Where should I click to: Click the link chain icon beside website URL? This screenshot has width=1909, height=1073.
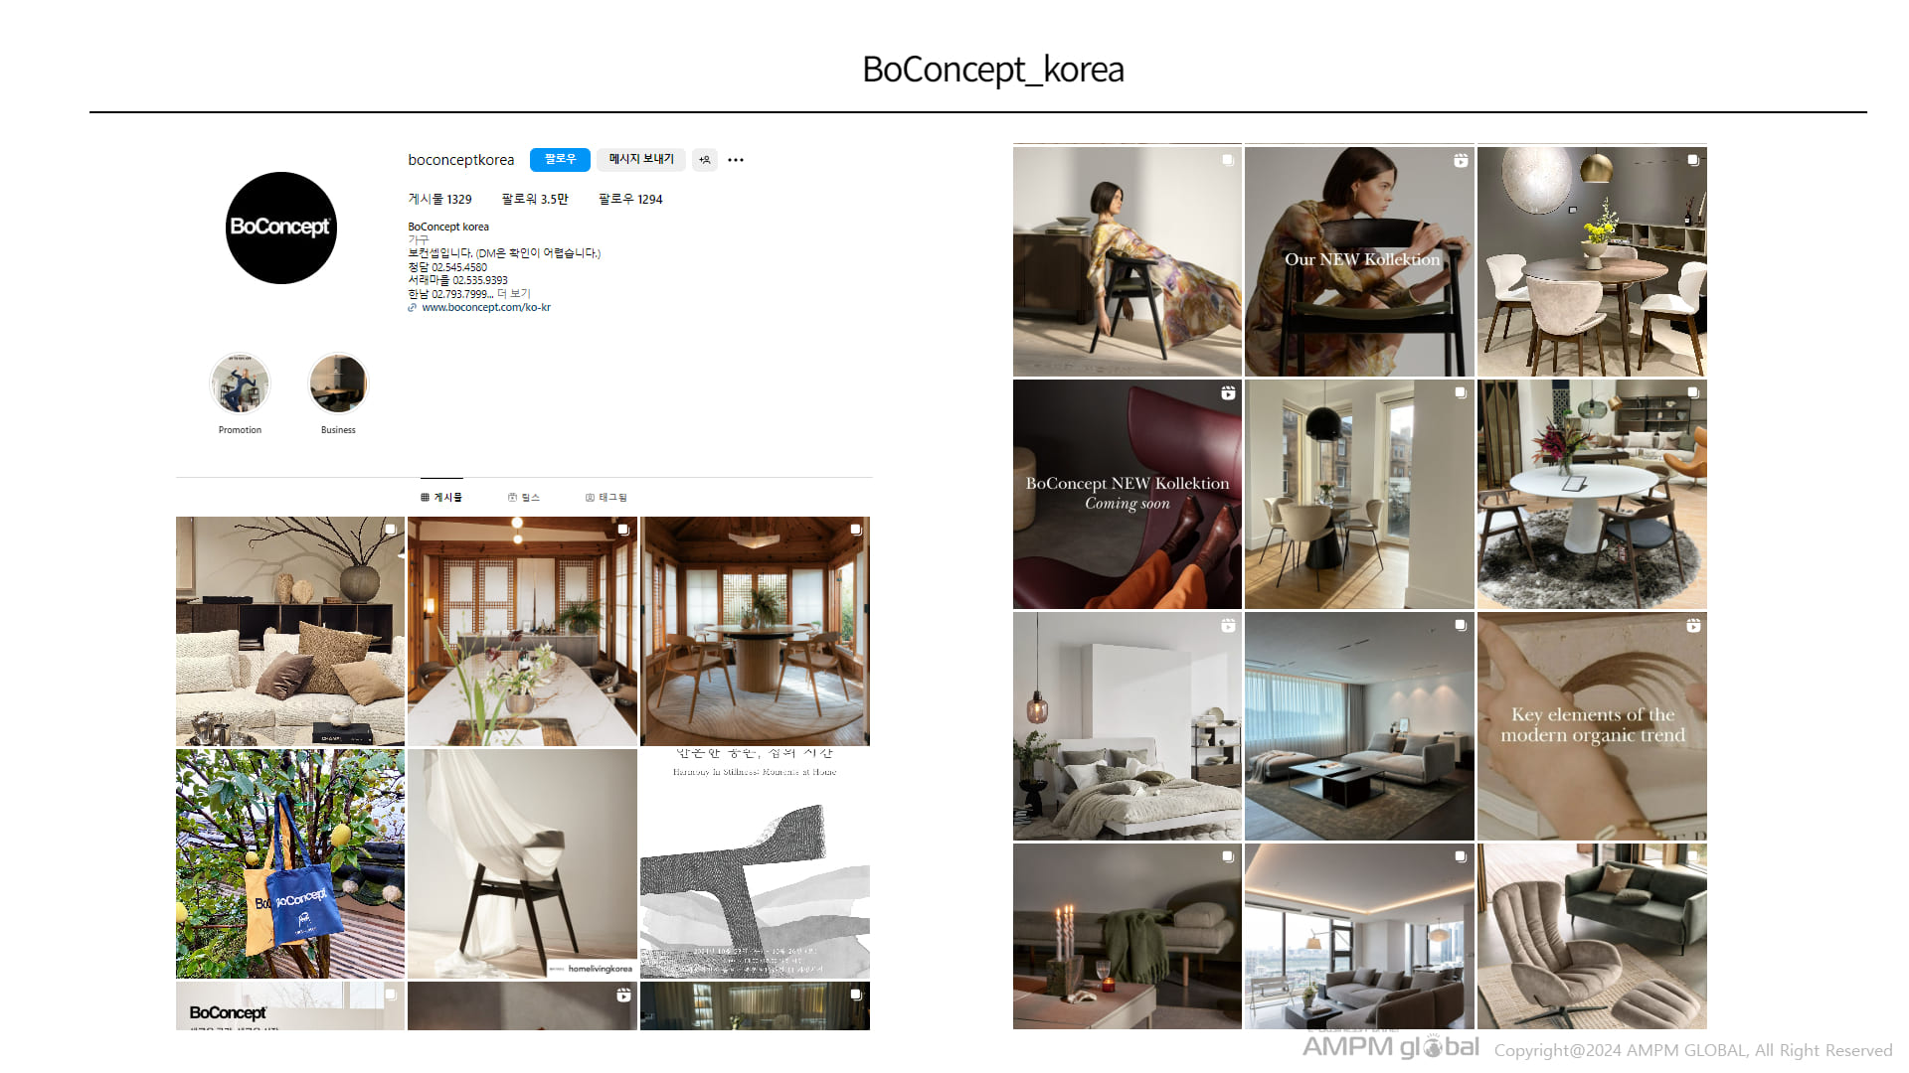tap(412, 308)
